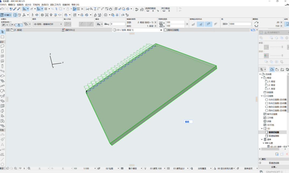
Task: Collapse the 立面图 folder in navigator tree
Action: (262, 96)
